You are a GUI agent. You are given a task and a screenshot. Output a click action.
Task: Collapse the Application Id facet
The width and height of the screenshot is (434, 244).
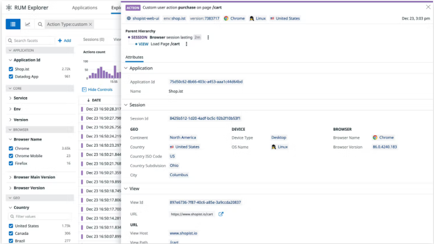click(x=10, y=60)
